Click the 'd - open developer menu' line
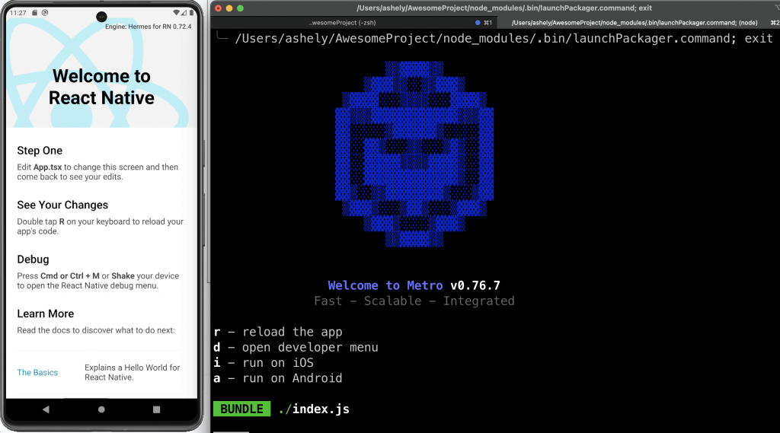780x433 pixels. 296,347
